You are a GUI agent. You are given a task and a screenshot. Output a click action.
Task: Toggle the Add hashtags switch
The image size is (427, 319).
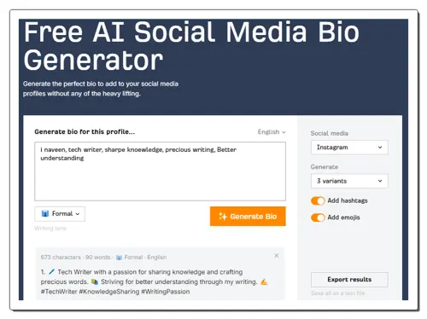(x=318, y=200)
